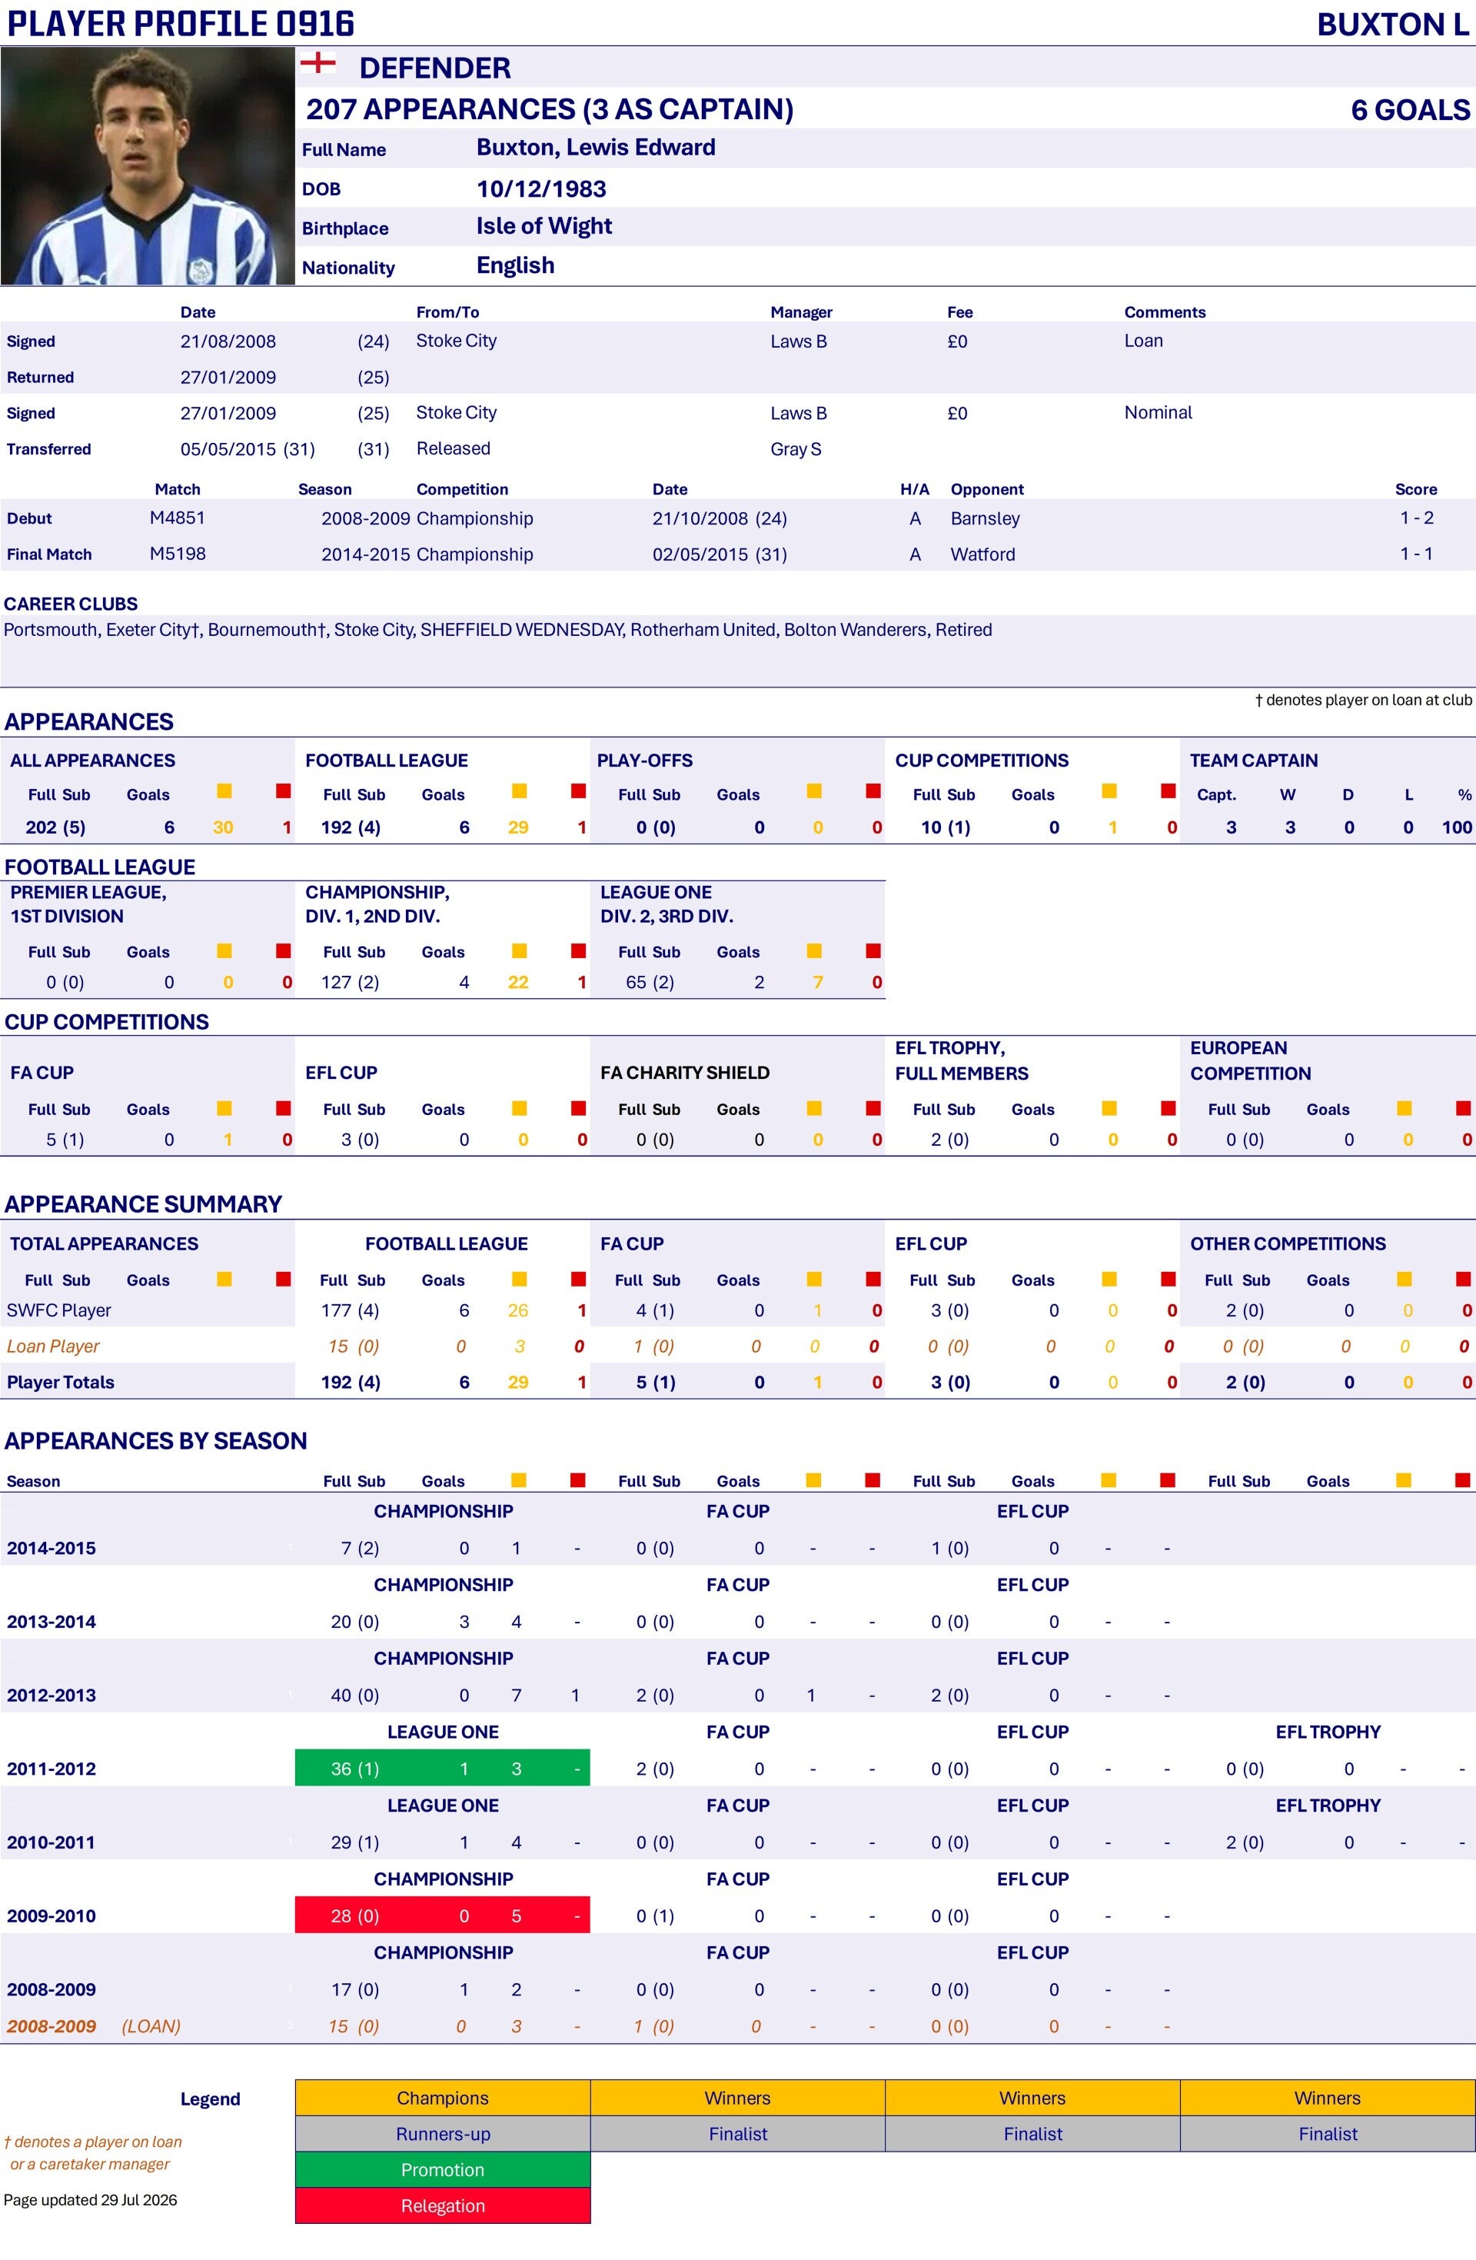Click the 6 GOALS total
The image size is (1476, 2260).
[x=1411, y=110]
